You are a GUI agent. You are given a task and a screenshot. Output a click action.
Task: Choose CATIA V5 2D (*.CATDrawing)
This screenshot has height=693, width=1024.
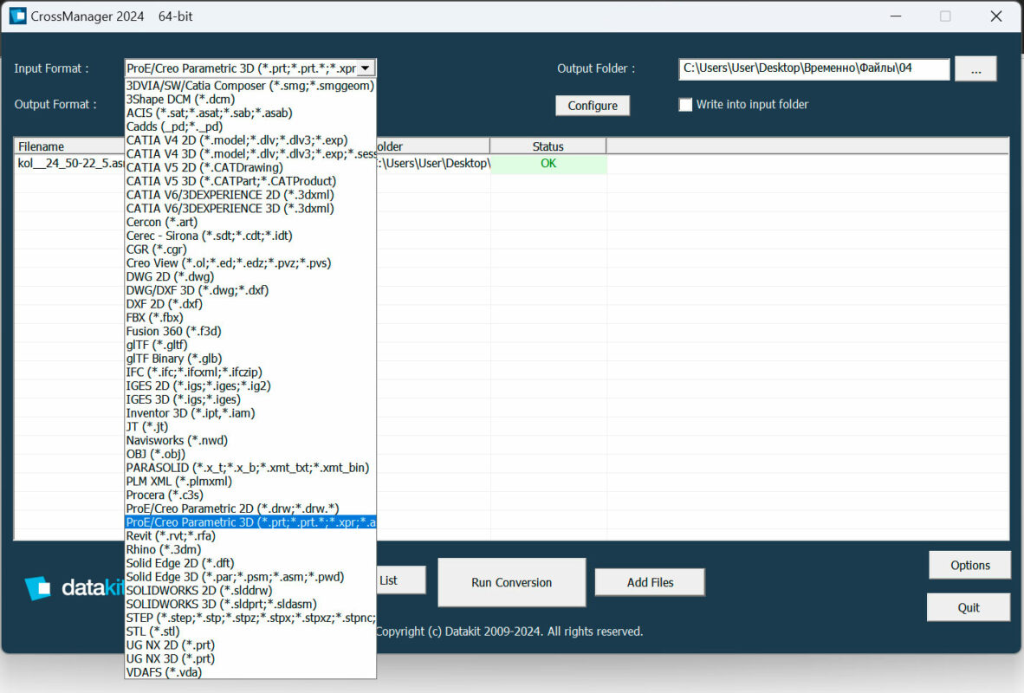[x=250, y=168]
